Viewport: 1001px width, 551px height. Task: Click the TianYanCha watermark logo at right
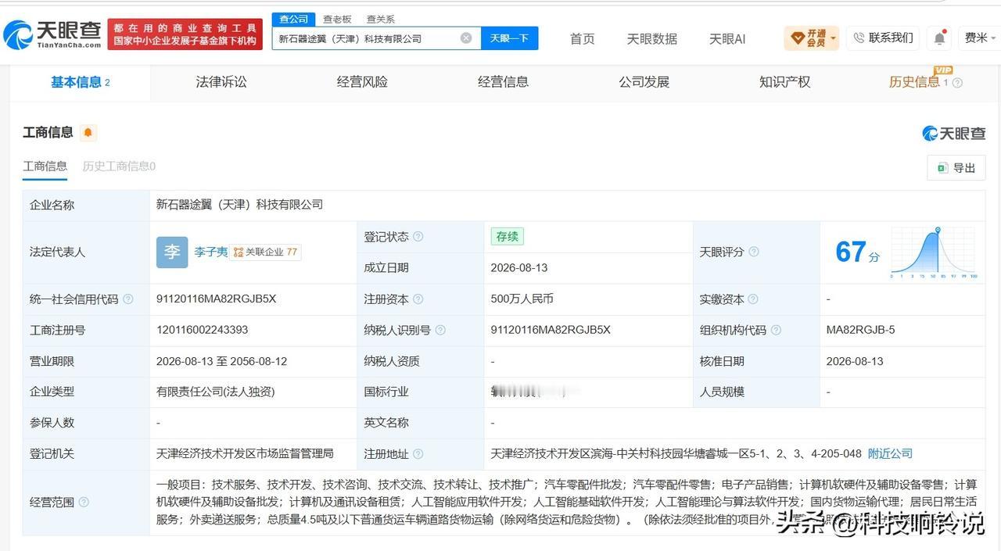pyautogui.click(x=953, y=134)
